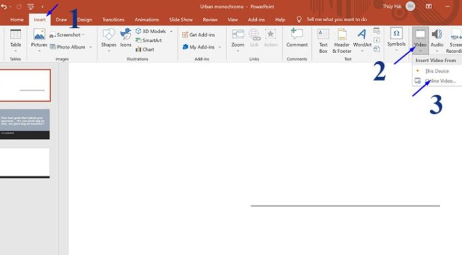This screenshot has width=462, height=255.
Task: Insert a Chart
Action: 145,50
